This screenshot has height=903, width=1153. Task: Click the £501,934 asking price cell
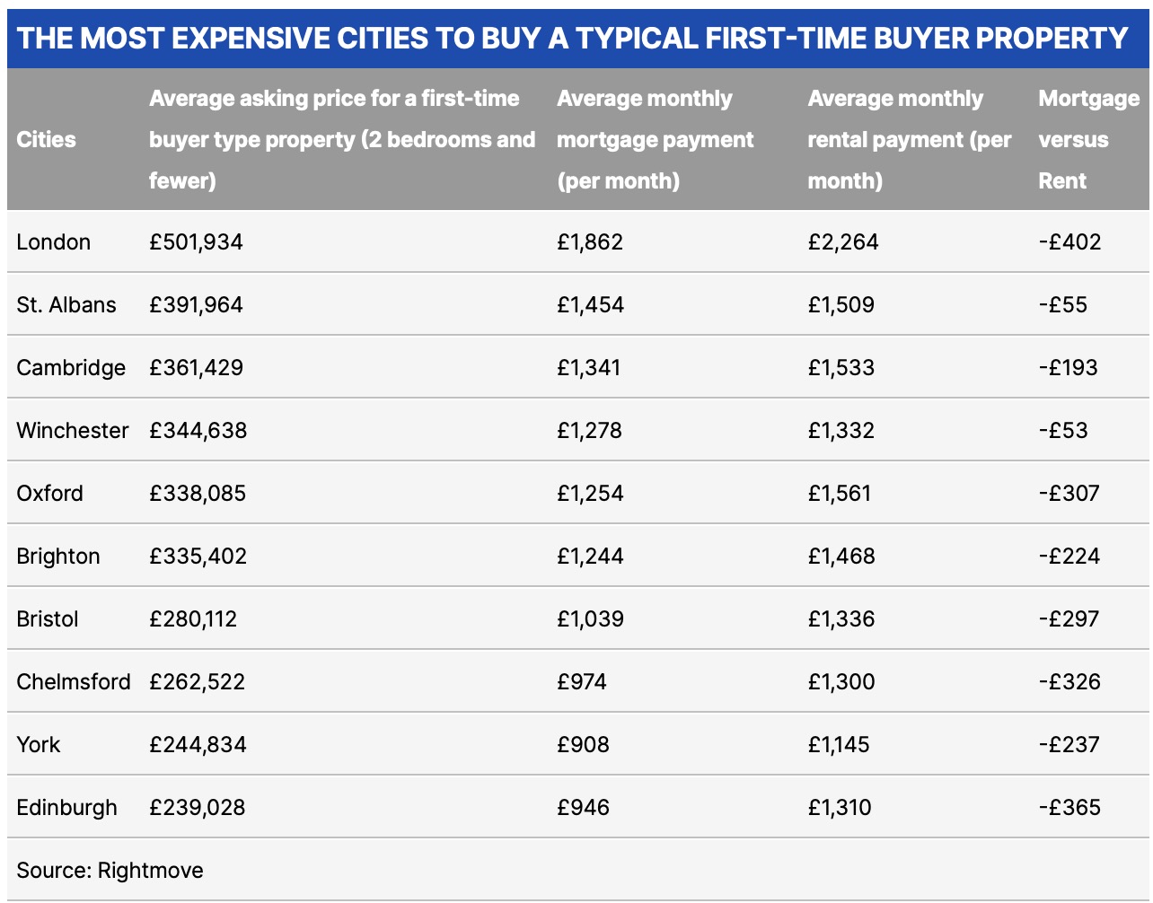click(x=196, y=242)
